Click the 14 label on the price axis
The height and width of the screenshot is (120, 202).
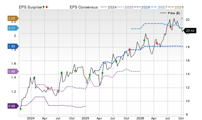point(188,74)
